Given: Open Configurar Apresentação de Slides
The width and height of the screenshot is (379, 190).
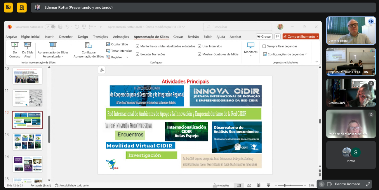Looking at the screenshot, I should (x=88, y=46).
